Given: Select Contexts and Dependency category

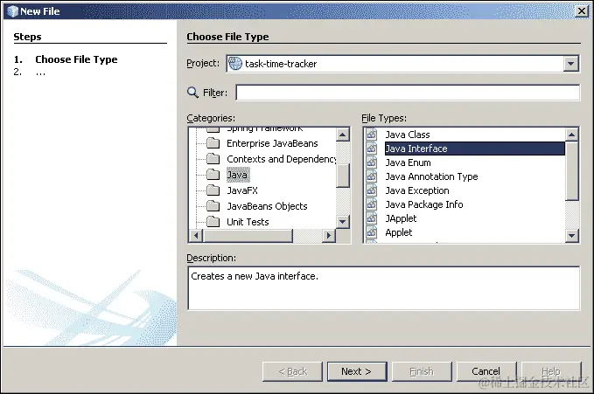Looking at the screenshot, I should click(281, 159).
